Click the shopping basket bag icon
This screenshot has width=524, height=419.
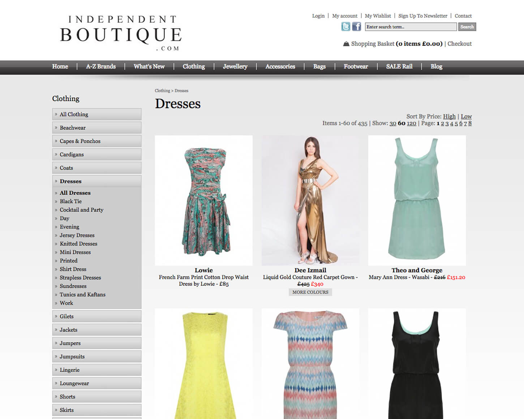point(346,44)
